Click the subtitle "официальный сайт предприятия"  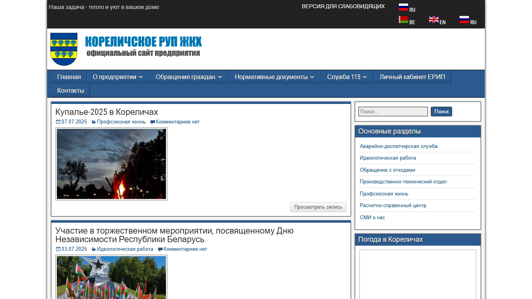pos(143,53)
